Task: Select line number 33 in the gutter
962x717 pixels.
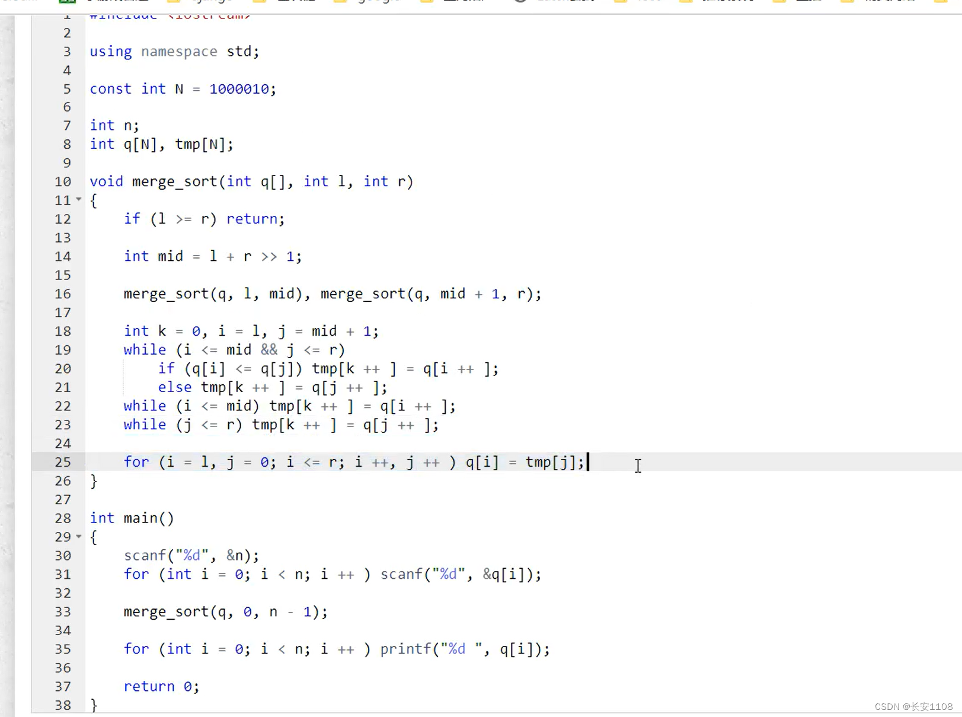Action: 63,611
